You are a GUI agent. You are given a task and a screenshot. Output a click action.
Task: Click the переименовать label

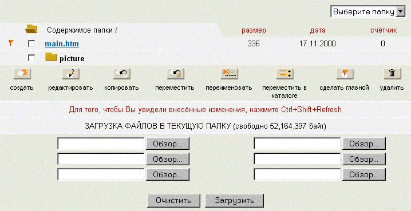click(229, 87)
